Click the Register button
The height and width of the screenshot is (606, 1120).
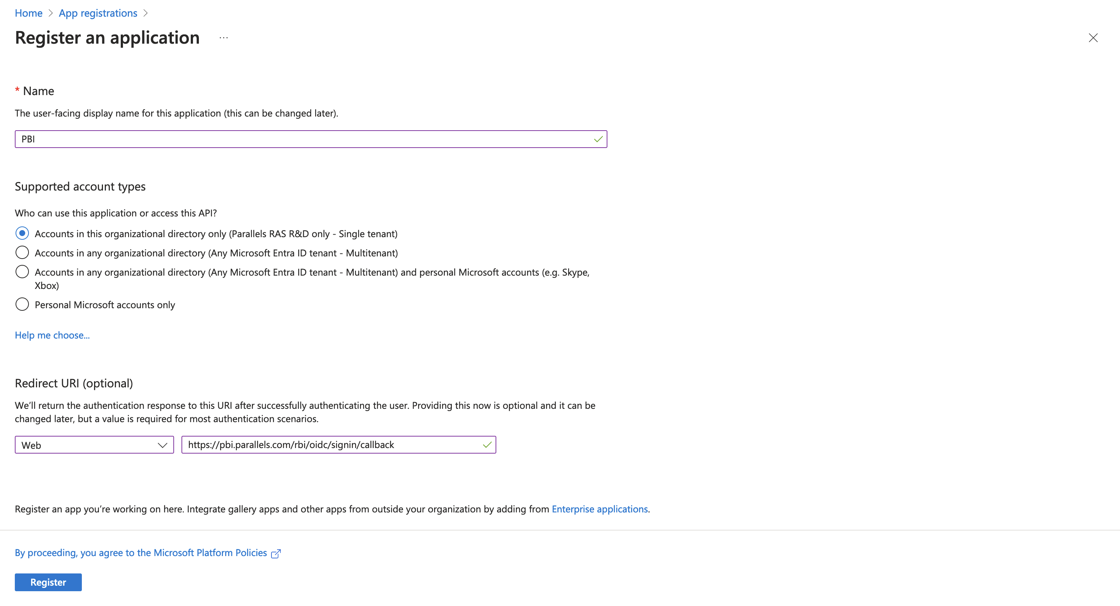(48, 583)
